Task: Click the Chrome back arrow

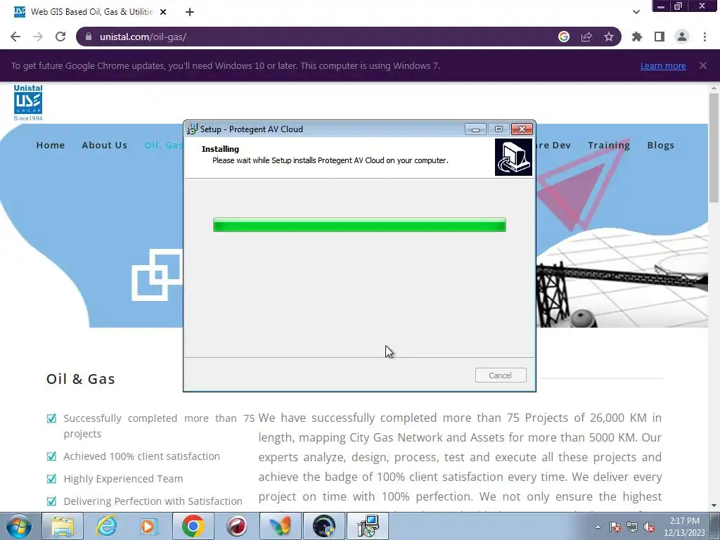Action: coord(15,37)
